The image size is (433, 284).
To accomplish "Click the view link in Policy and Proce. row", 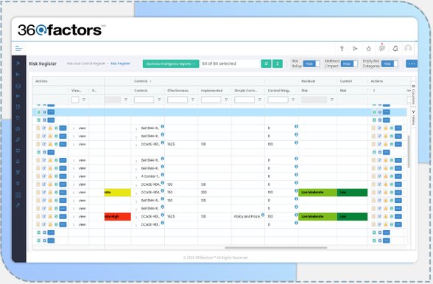I will pyautogui.click(x=82, y=217).
